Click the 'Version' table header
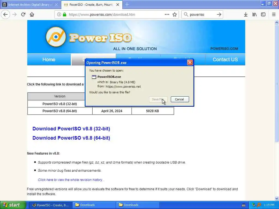This screenshot has height=209, width=279. click(60, 96)
